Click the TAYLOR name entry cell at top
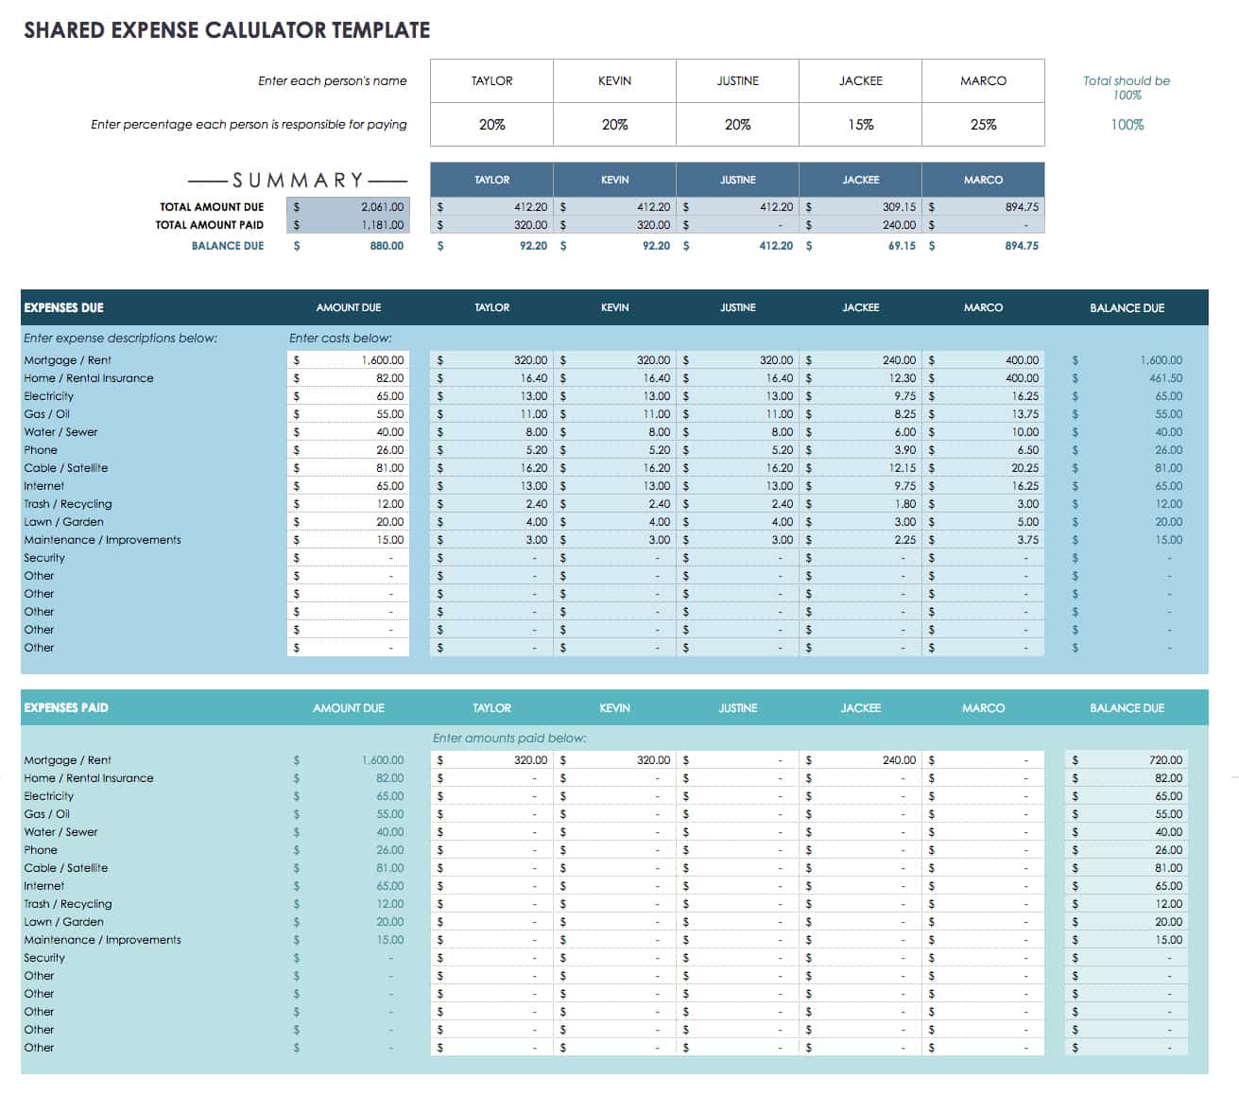Viewport: 1239px width, 1095px height. [x=491, y=81]
